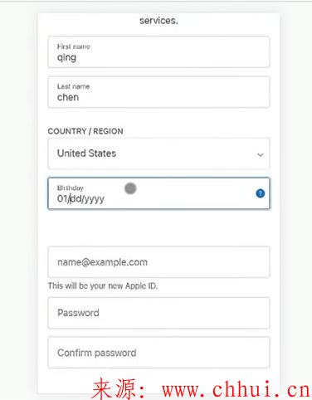Focus the Last name field containing chen
Image resolution: width=312 pixels, height=400 pixels.
click(x=158, y=92)
